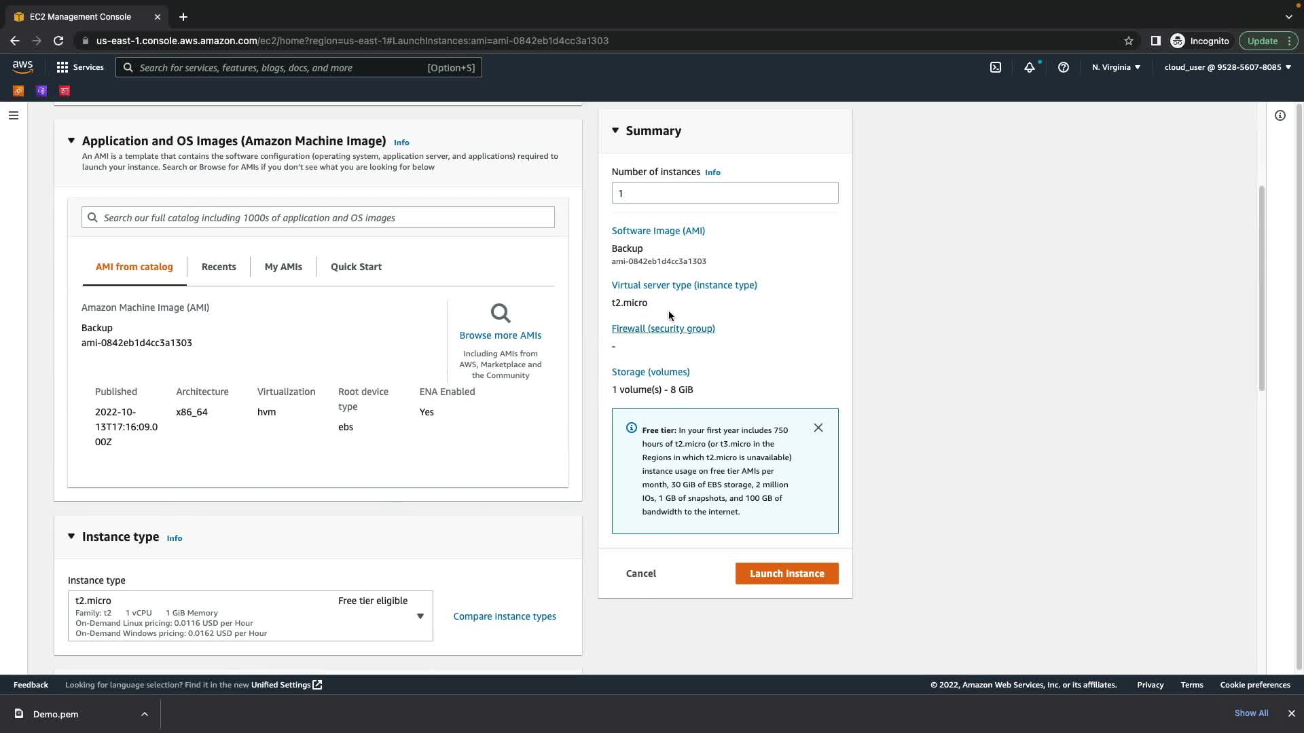Open the AWS support help icon
Viewport: 1304px width, 733px height.
(x=1064, y=67)
